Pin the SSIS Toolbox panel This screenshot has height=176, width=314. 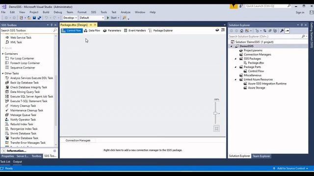(52, 25)
